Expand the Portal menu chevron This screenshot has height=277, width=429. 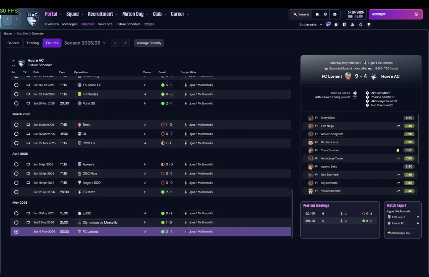point(61,14)
